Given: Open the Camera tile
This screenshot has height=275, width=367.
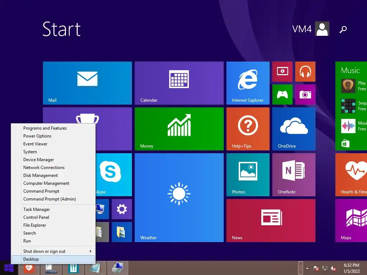Looking at the screenshot, I should pos(305,95).
